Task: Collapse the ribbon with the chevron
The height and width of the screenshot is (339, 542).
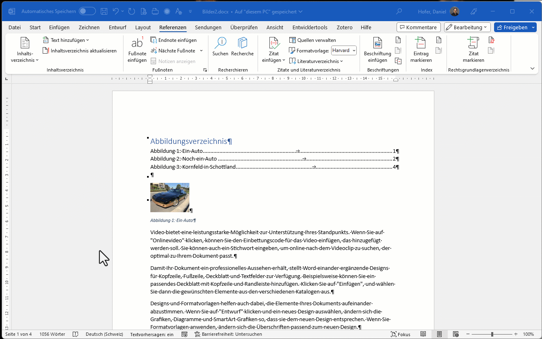Action: point(532,68)
